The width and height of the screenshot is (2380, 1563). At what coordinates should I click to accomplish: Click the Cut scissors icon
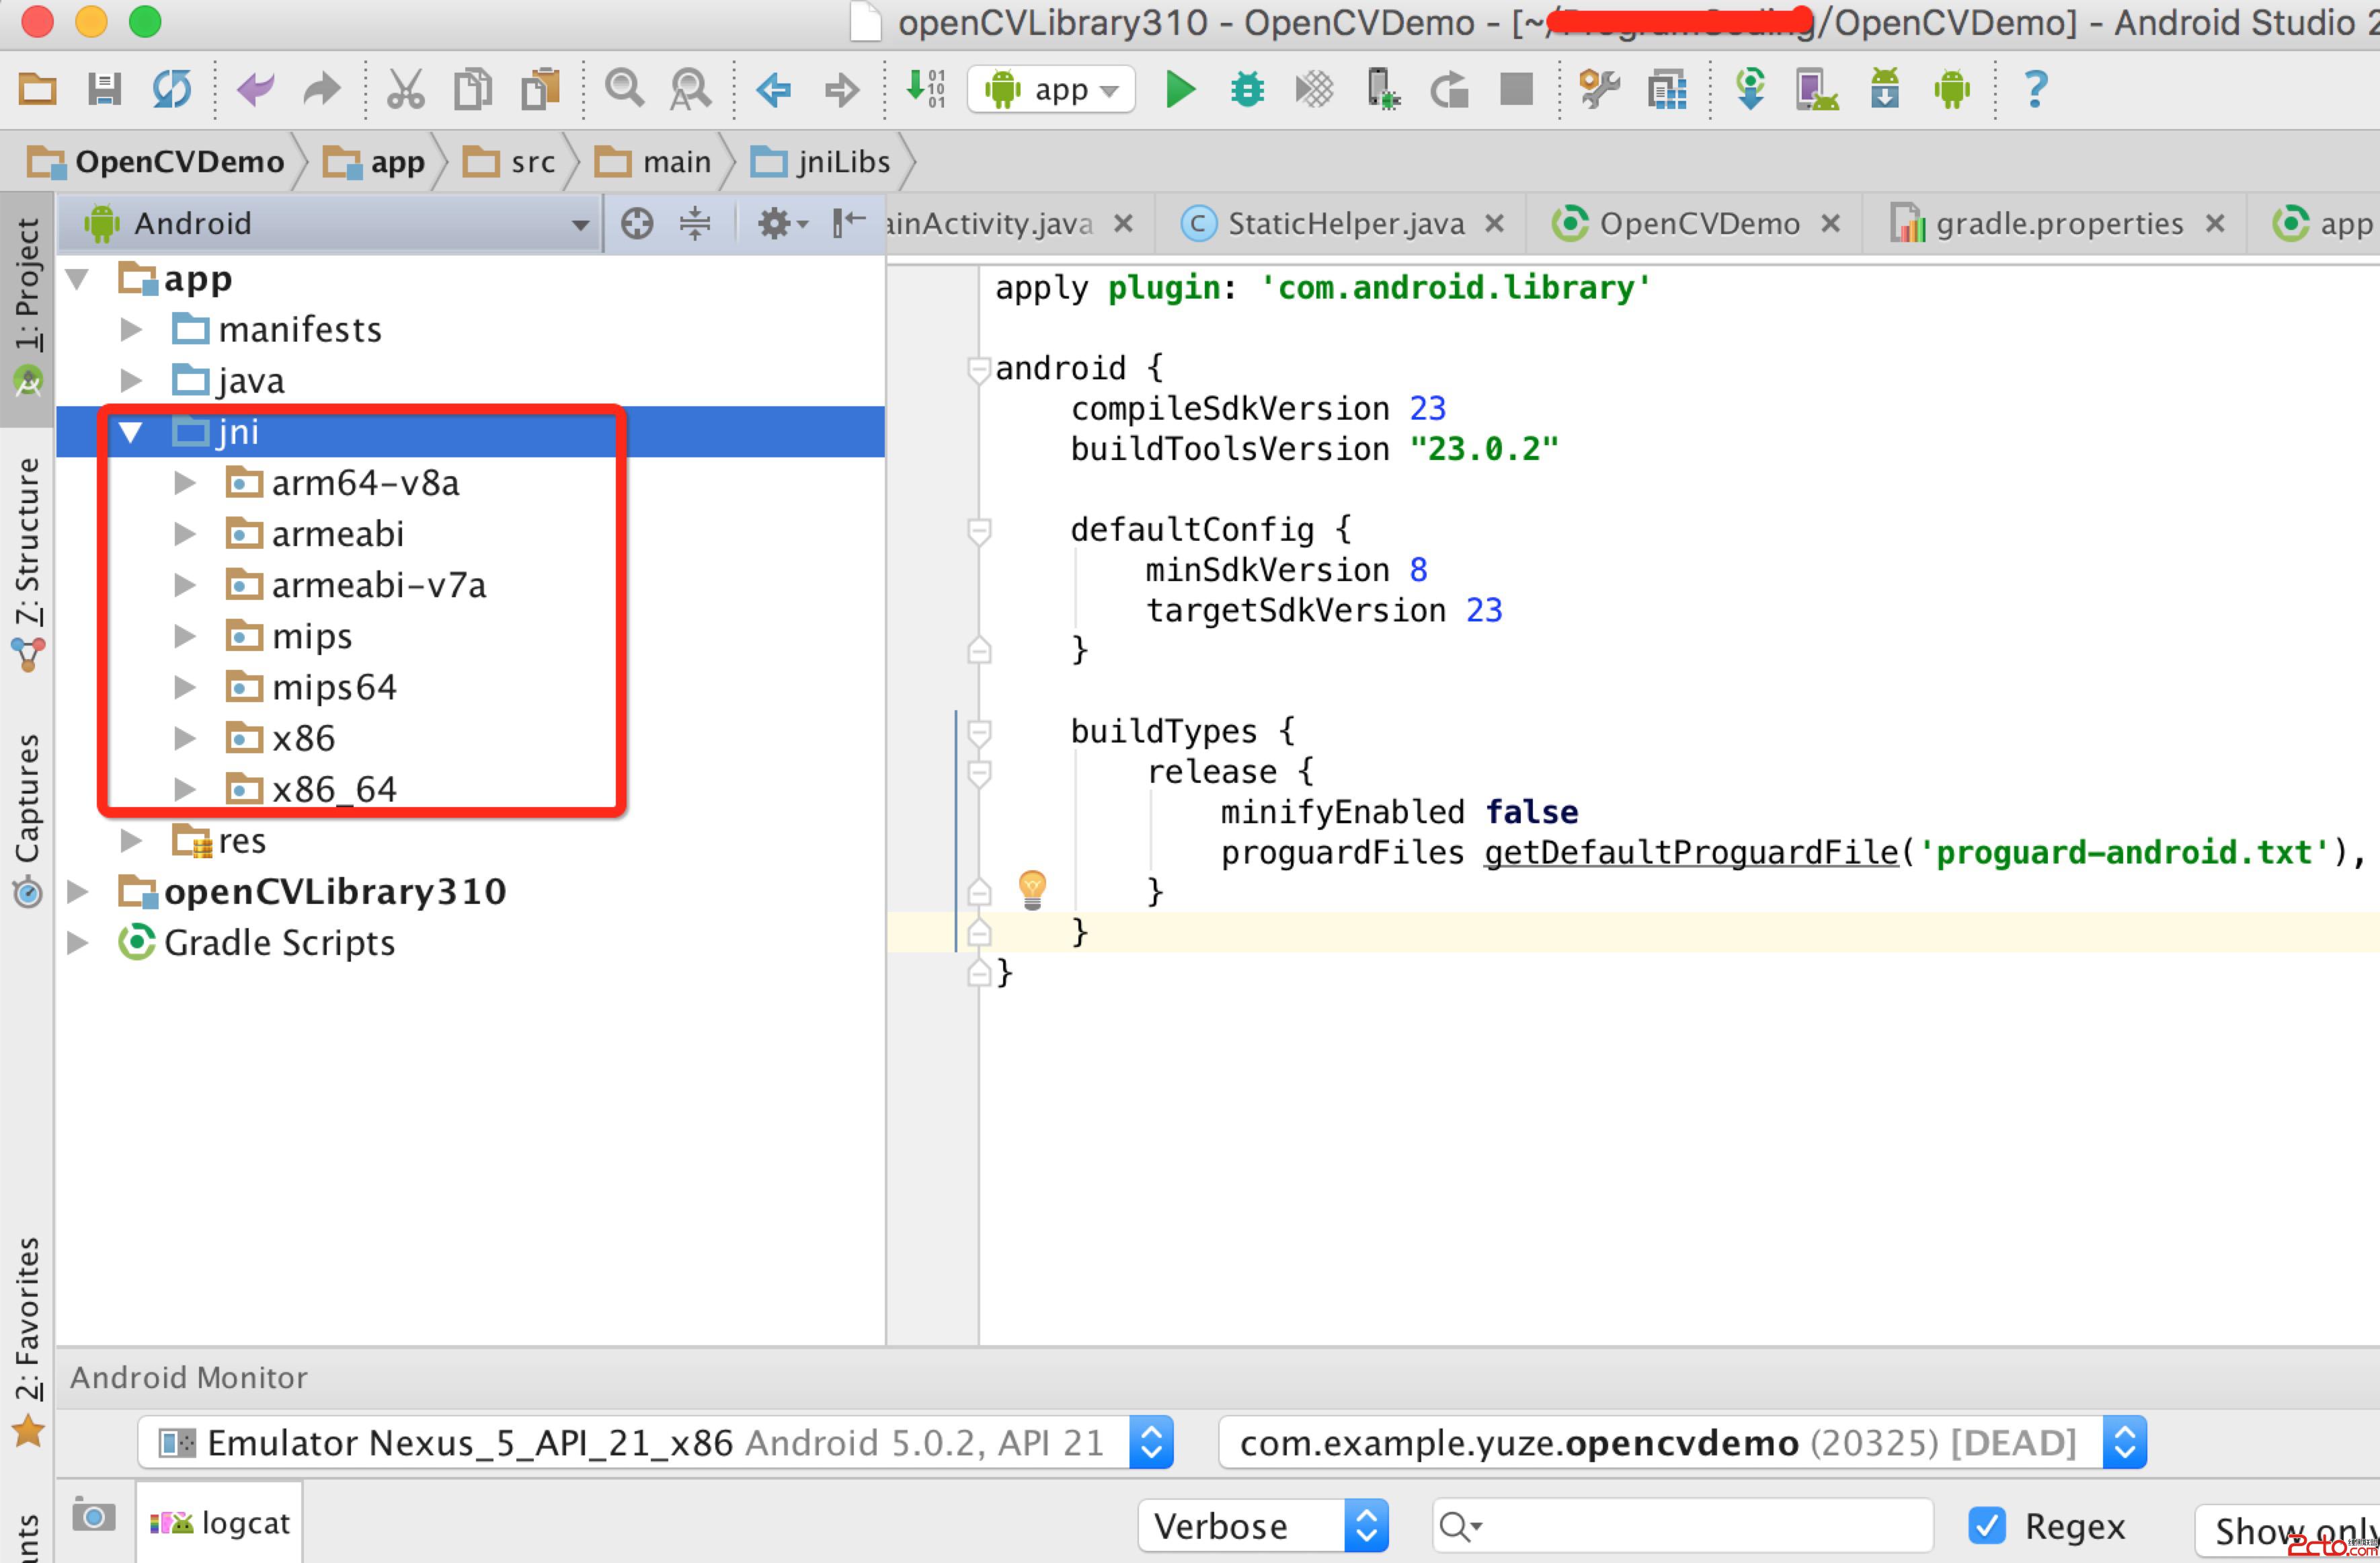[405, 90]
